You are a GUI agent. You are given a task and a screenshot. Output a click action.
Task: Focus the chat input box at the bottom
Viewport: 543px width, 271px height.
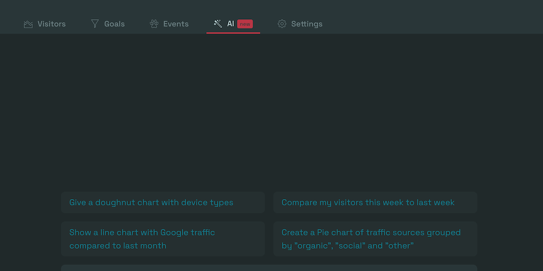coord(269,268)
